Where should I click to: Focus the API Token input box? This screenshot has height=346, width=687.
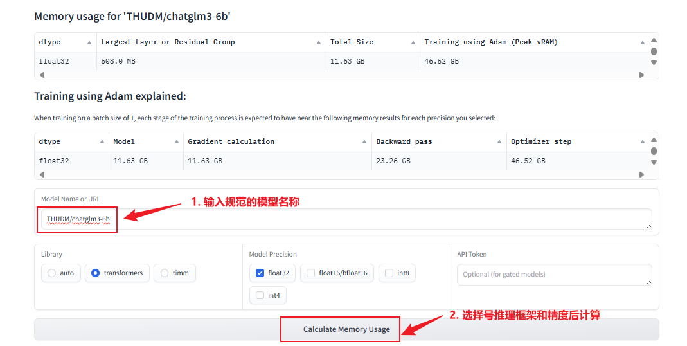(554, 274)
